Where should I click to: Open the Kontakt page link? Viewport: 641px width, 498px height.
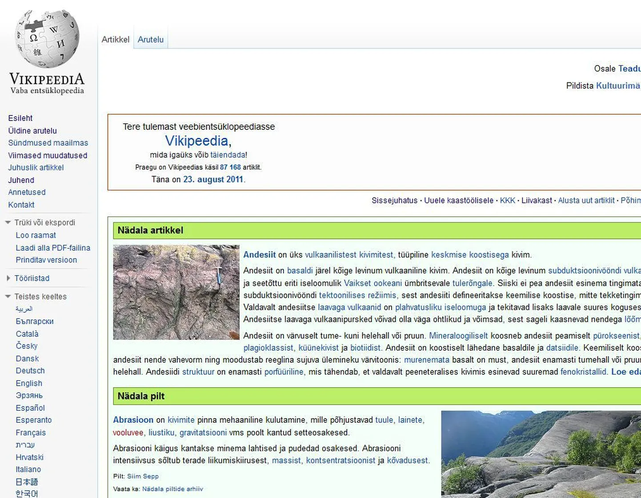21,205
